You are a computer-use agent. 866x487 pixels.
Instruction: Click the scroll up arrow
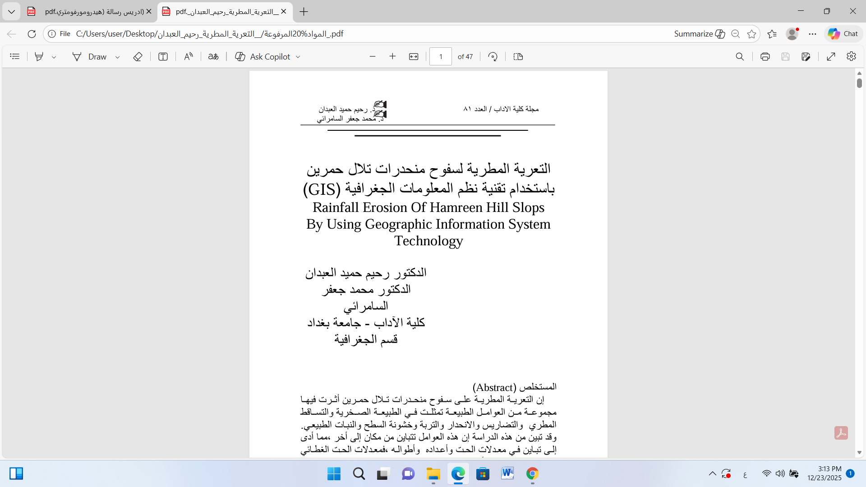pyautogui.click(x=859, y=73)
